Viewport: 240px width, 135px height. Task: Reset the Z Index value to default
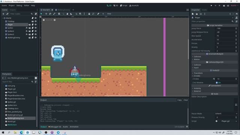(x=214, y=79)
